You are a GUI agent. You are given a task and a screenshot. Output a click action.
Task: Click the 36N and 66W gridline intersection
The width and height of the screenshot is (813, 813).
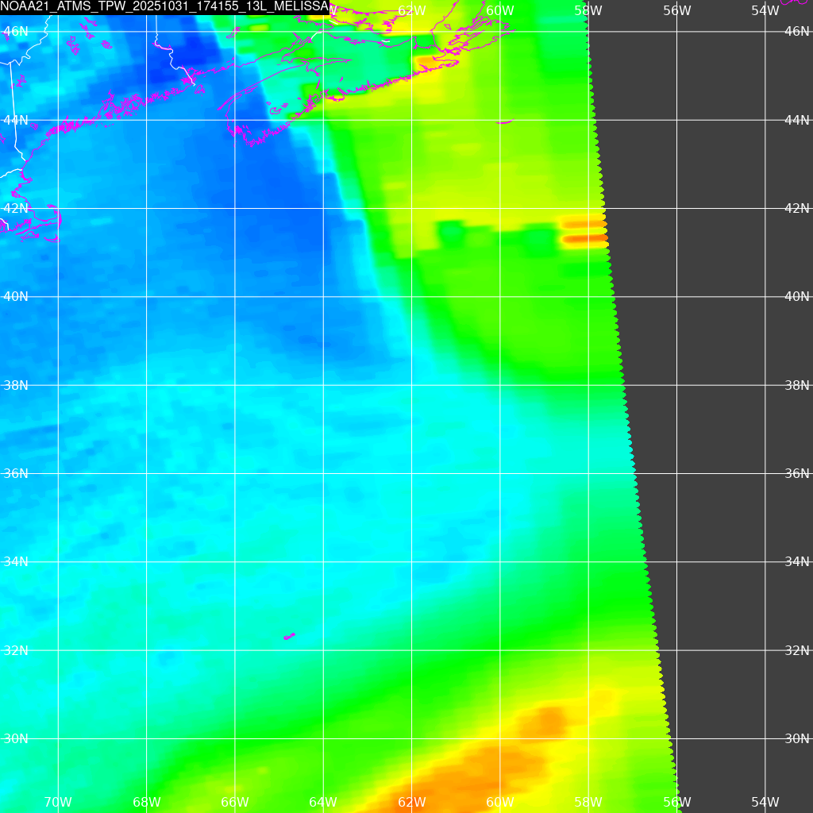[x=235, y=474]
